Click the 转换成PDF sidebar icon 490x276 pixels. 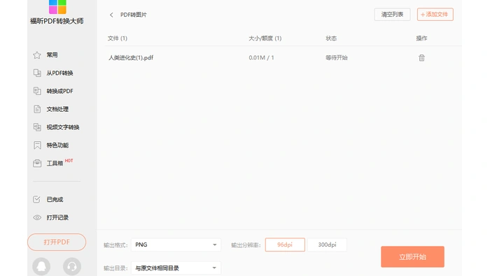click(x=37, y=91)
